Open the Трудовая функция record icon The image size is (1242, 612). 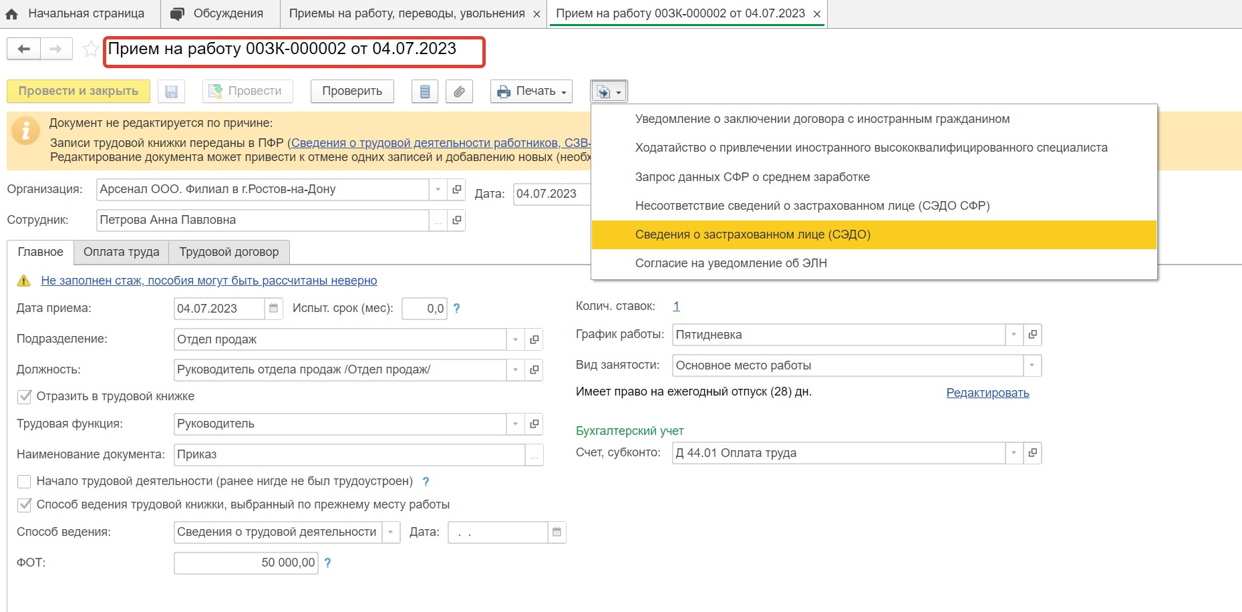(534, 424)
